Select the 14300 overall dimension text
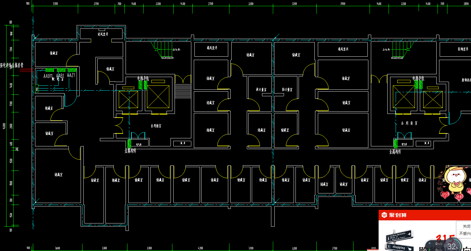This screenshot has width=471, height=251. click(x=4, y=126)
